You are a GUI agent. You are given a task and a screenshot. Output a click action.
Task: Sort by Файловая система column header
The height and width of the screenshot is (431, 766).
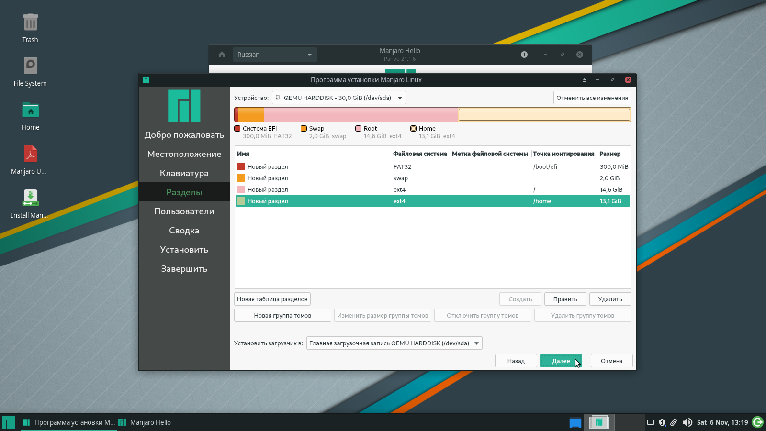420,154
